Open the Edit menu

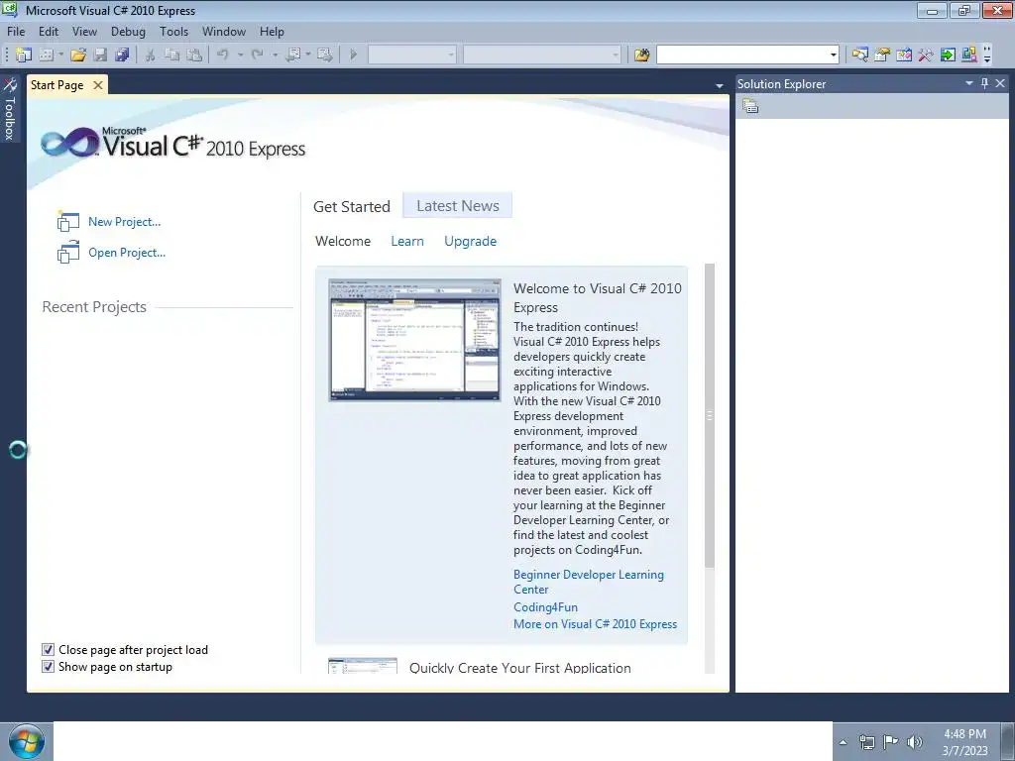49,31
